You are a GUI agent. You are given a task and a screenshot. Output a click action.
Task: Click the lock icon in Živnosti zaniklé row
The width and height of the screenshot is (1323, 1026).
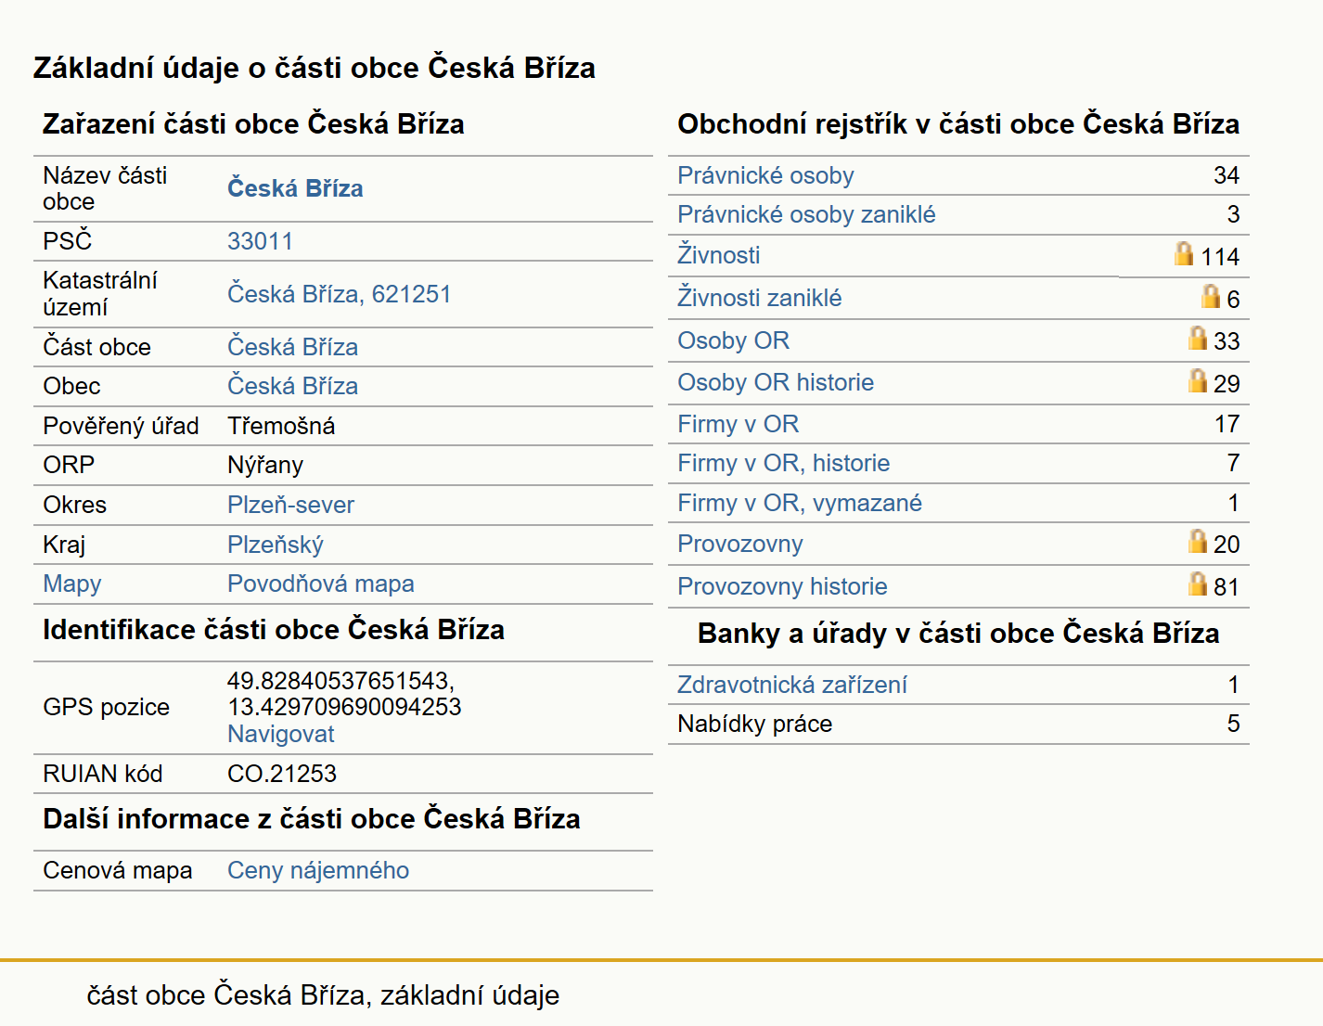1211,295
